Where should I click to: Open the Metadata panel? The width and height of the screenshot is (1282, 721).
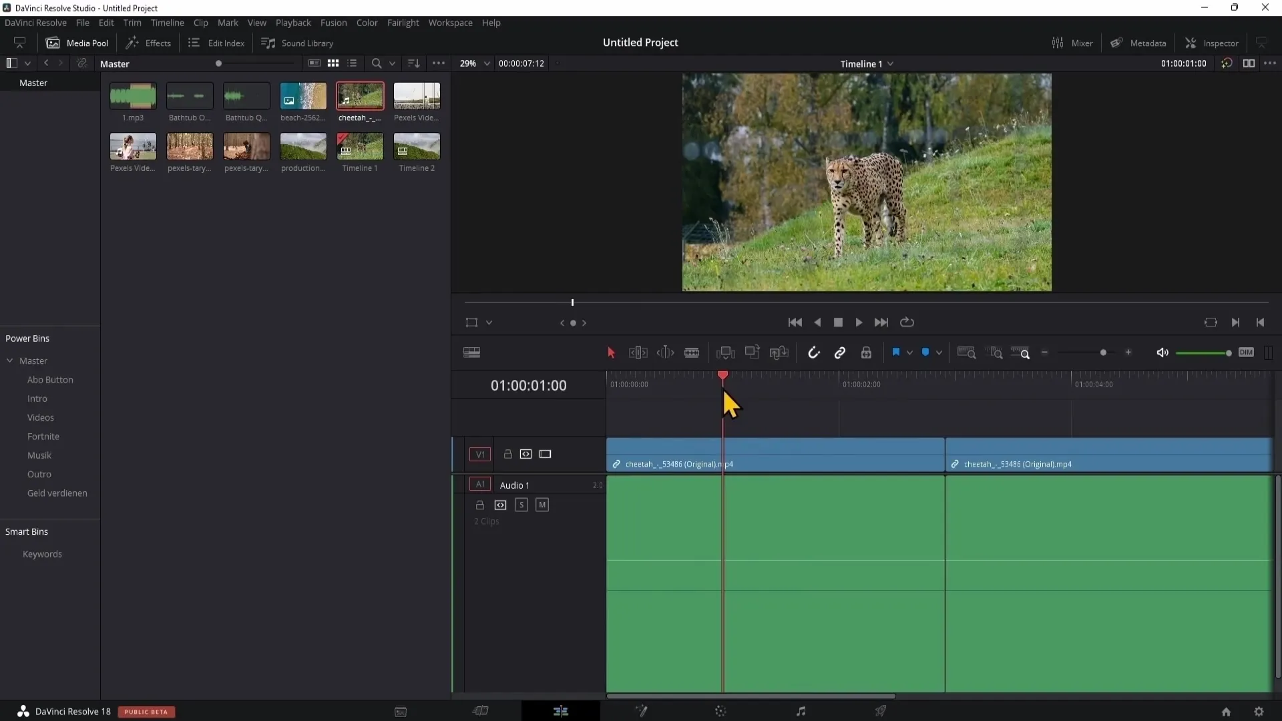coord(1138,43)
